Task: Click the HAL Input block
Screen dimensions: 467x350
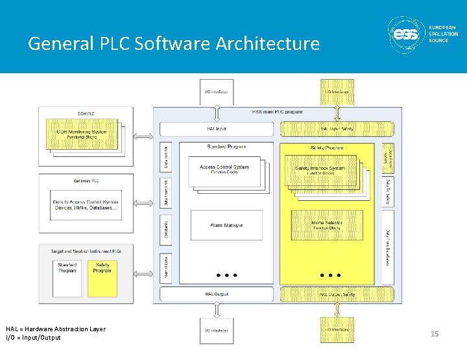Action: 217,129
